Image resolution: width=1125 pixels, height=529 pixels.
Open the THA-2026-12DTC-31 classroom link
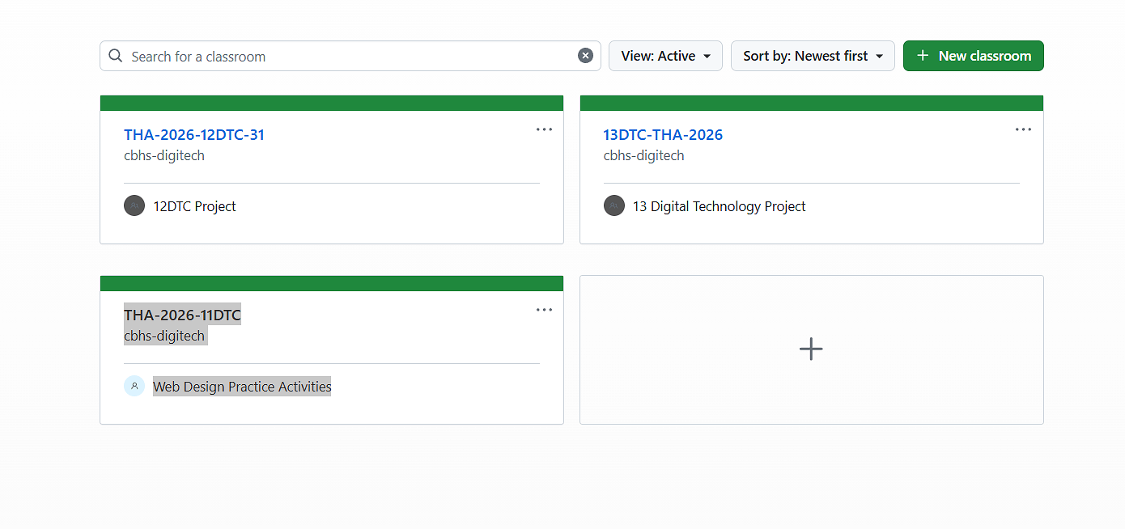[194, 134]
